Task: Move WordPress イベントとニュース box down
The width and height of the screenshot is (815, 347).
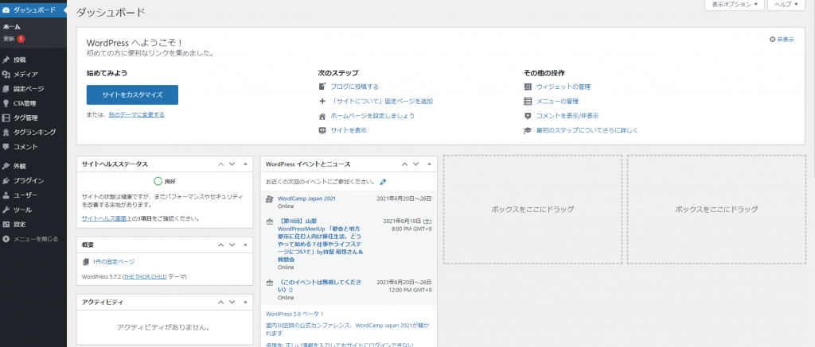Action: pos(415,164)
